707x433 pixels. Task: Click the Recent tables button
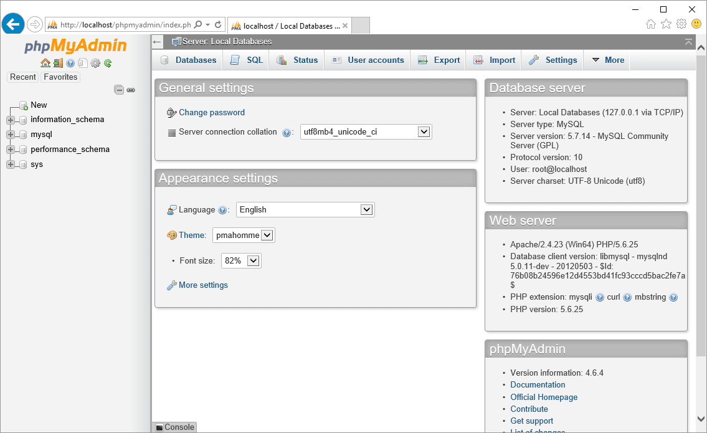point(23,77)
